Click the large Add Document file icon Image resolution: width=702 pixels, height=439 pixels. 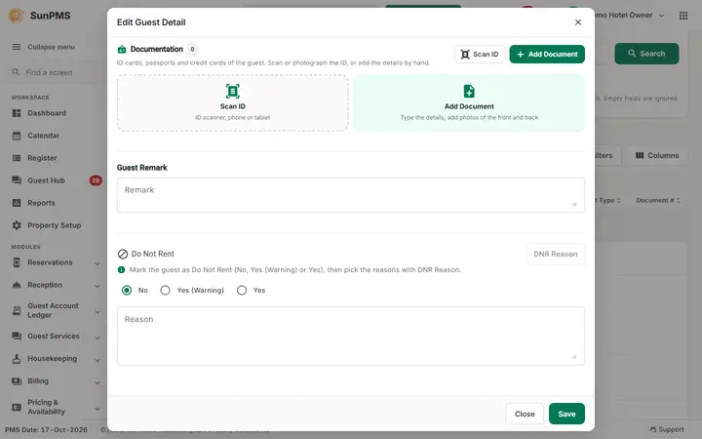click(469, 91)
